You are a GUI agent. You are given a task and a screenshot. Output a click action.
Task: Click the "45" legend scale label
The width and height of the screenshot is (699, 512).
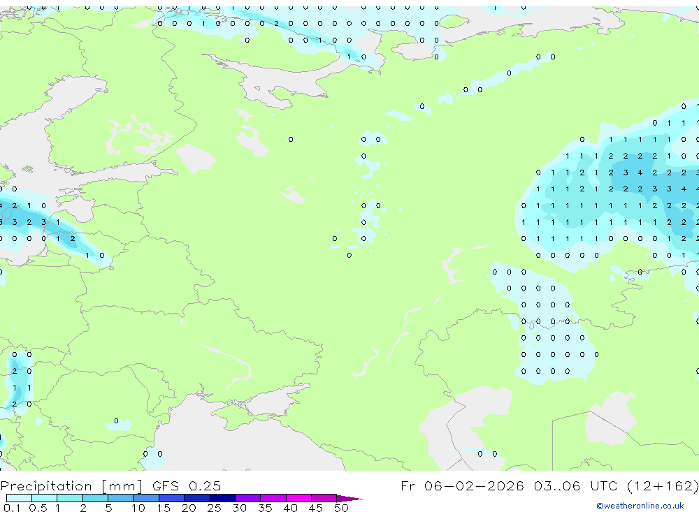pyautogui.click(x=316, y=508)
